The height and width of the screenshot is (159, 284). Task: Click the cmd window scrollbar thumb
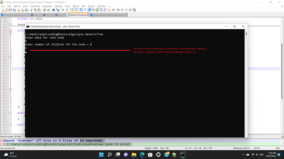(x=246, y=34)
